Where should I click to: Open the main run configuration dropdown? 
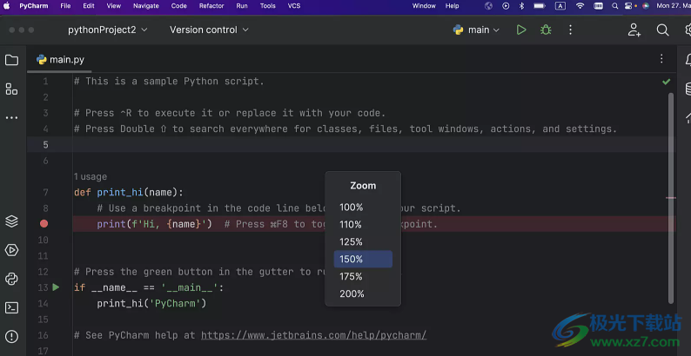(476, 30)
